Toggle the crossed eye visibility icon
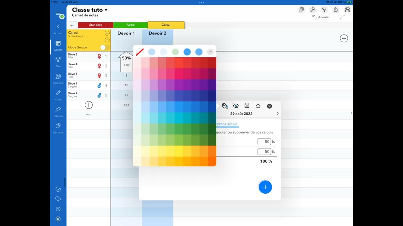This screenshot has width=403, height=226. coord(236,106)
